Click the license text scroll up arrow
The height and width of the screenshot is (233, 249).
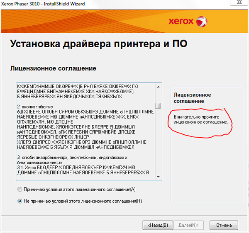(158, 87)
